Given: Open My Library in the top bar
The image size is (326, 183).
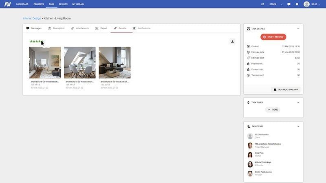Looking at the screenshot, I should coord(78,4).
